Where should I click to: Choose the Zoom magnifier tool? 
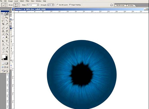click(x=7, y=51)
